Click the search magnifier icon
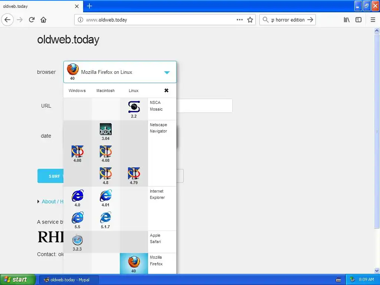 click(x=266, y=20)
